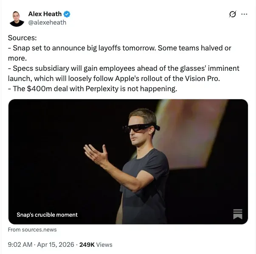Click the Specs subsidiary sentence
Image resolution: width=256 pixels, height=254 pixels.
[x=124, y=73]
